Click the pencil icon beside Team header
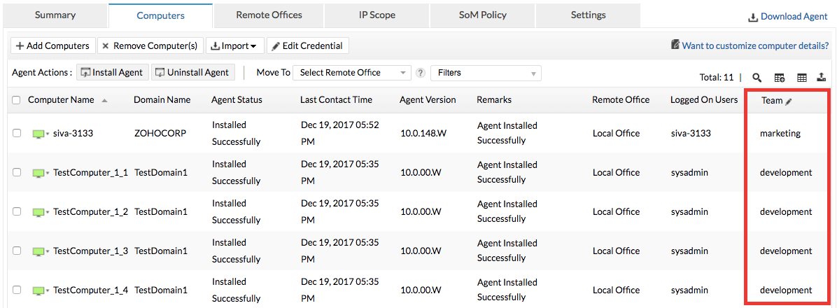 pos(789,101)
